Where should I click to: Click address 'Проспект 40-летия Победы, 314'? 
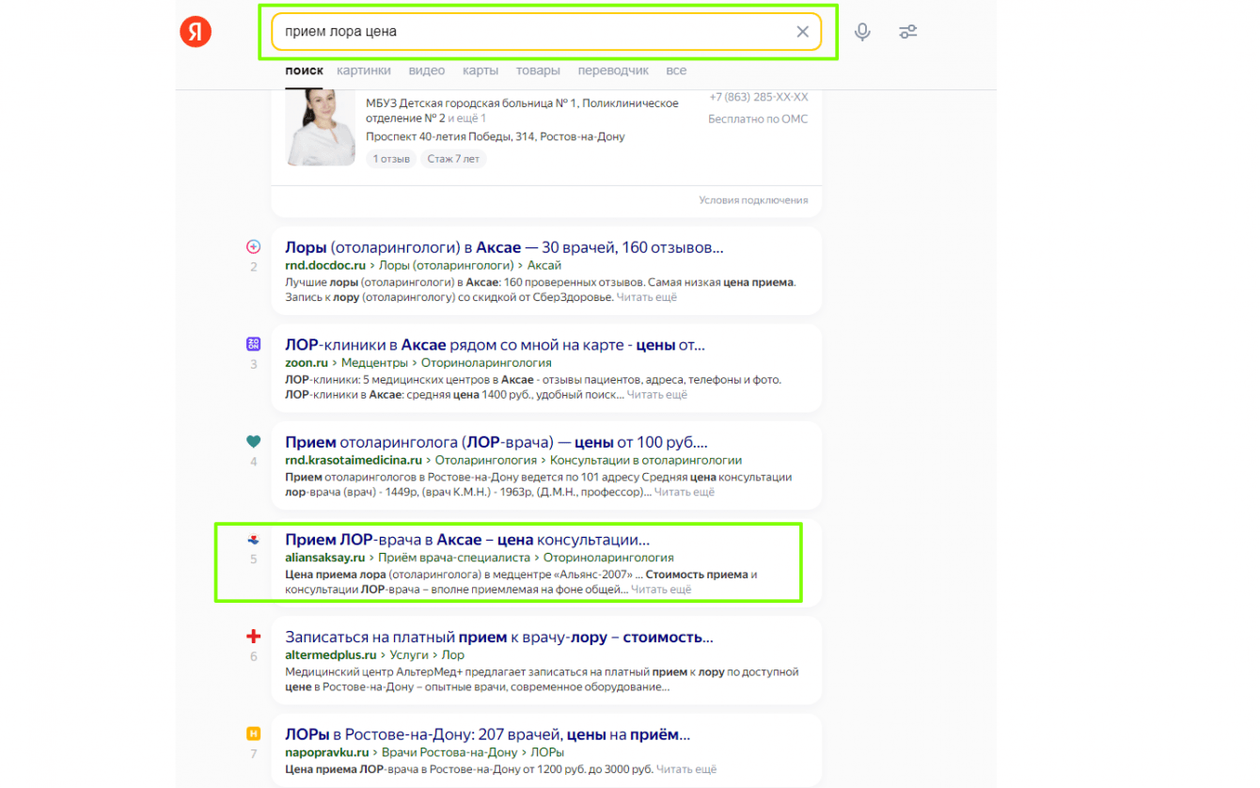[x=496, y=136]
